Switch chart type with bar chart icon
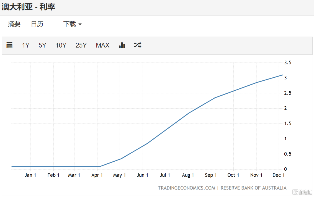The image size is (314, 197). [122, 45]
